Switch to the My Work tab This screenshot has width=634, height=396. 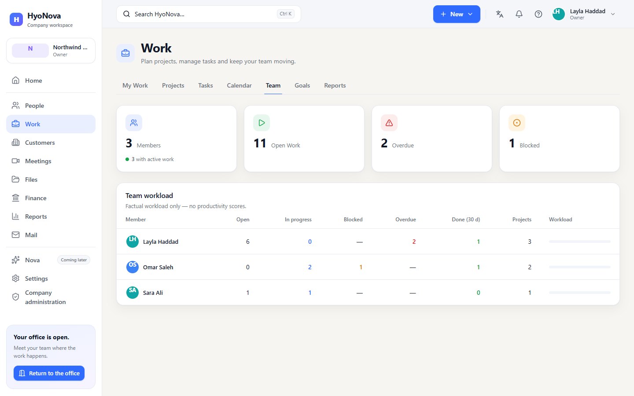[x=135, y=85]
